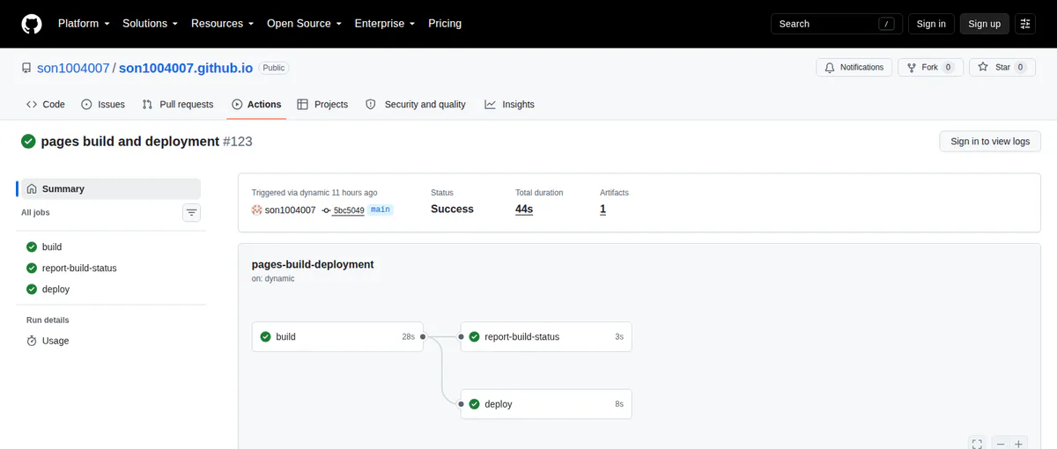Click the commit icon beside 5bc5049

coord(326,210)
